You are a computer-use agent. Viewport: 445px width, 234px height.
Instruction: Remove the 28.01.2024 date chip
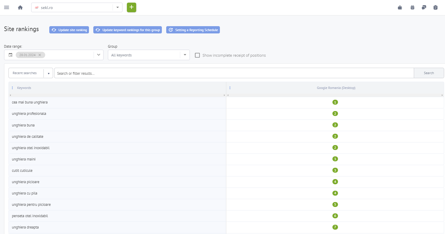coord(40,55)
